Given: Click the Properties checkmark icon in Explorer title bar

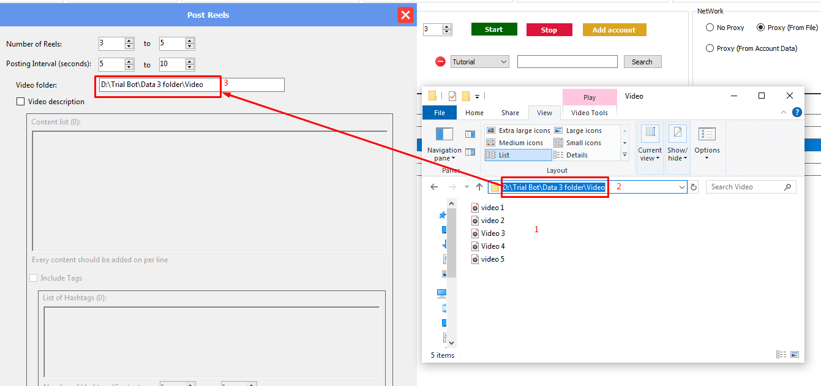Looking at the screenshot, I should 452,96.
